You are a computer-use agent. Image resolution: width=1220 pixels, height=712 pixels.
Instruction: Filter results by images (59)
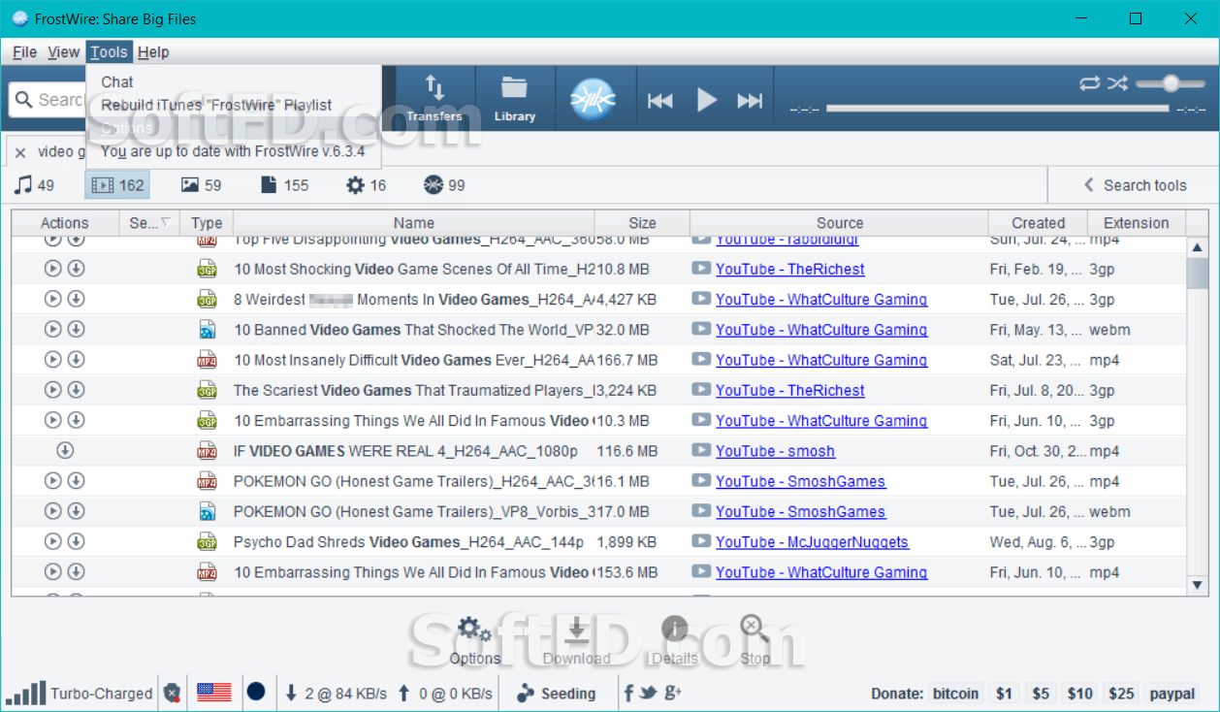tap(202, 184)
